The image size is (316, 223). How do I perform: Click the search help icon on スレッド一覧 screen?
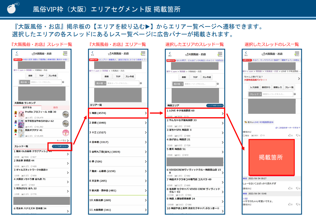[63, 82]
